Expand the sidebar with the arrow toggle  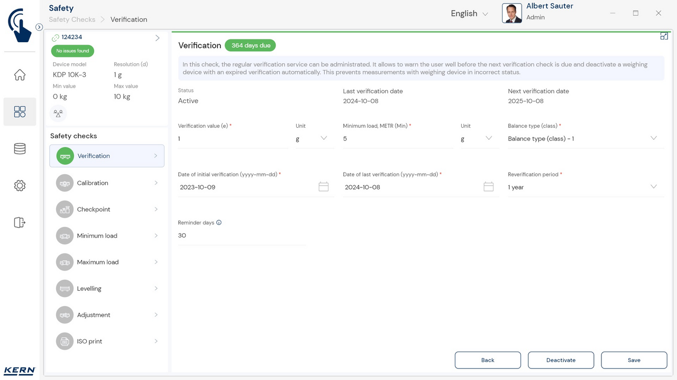point(39,27)
